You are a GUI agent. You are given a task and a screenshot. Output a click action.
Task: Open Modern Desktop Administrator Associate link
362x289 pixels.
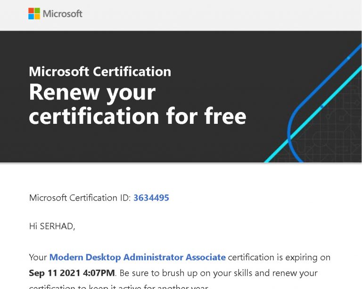[137, 257]
